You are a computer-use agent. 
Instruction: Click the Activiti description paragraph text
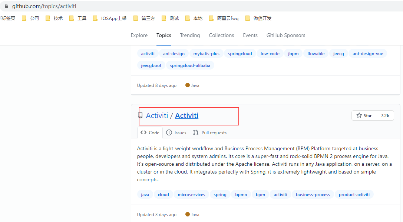[x=264, y=164]
